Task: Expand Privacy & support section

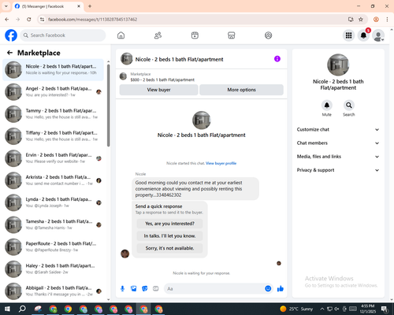Action: coord(338,170)
